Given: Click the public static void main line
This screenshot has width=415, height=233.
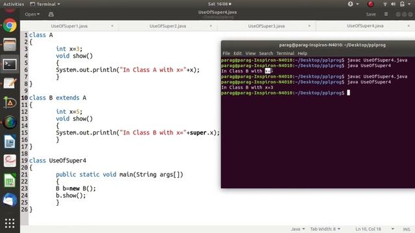Looking at the screenshot, I should coord(119,175).
